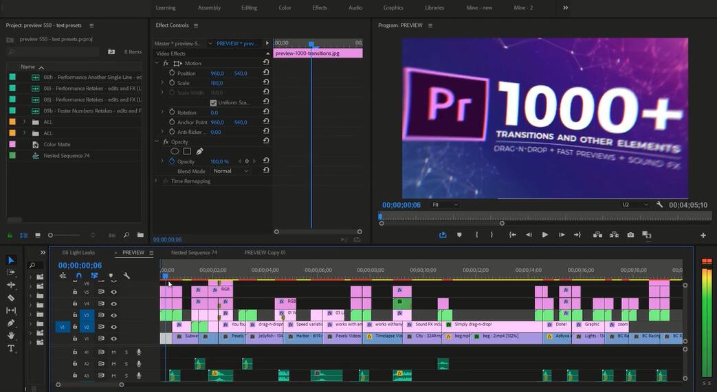The image size is (717, 392).
Task: Mute audio track A1
Action: pyautogui.click(x=113, y=352)
